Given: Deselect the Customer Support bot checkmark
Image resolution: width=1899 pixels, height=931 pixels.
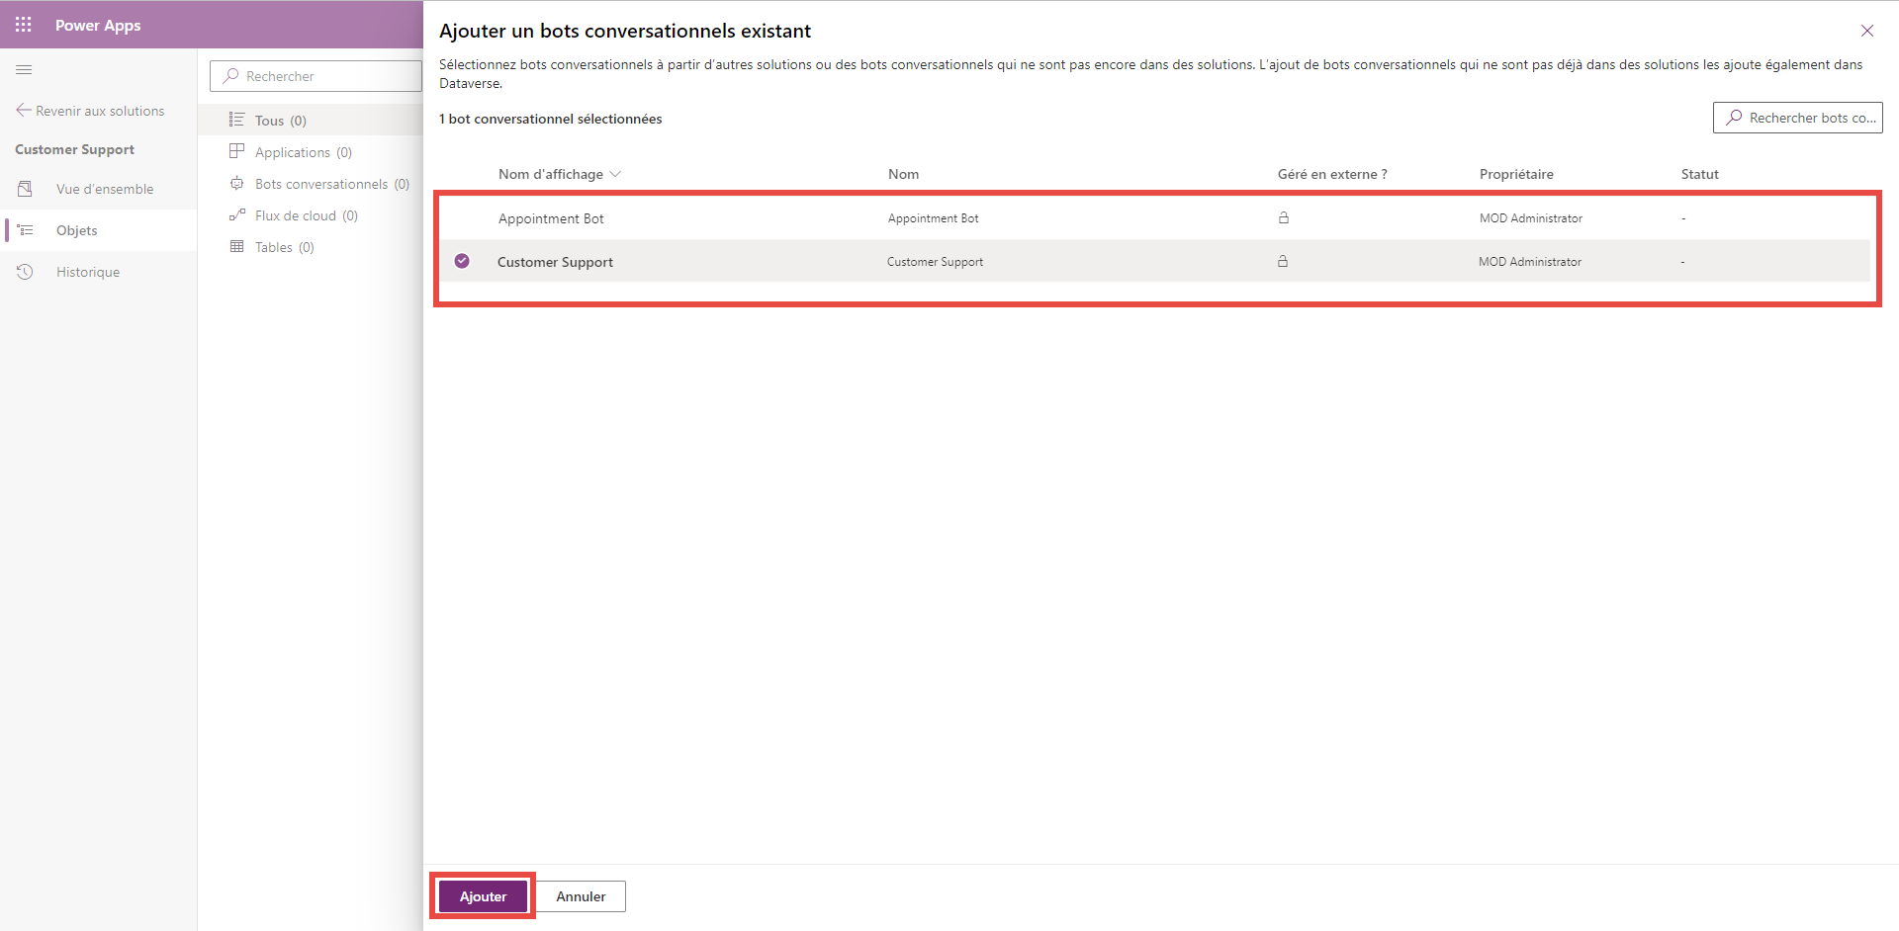Looking at the screenshot, I should [462, 261].
